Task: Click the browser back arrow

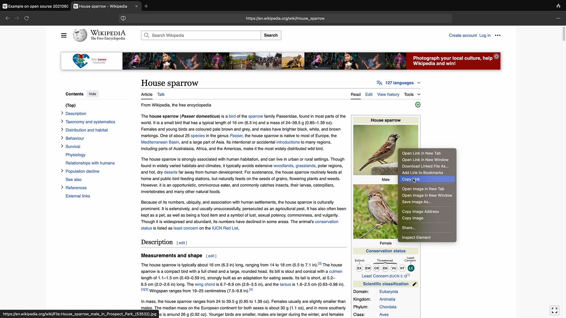Action: click(7, 18)
